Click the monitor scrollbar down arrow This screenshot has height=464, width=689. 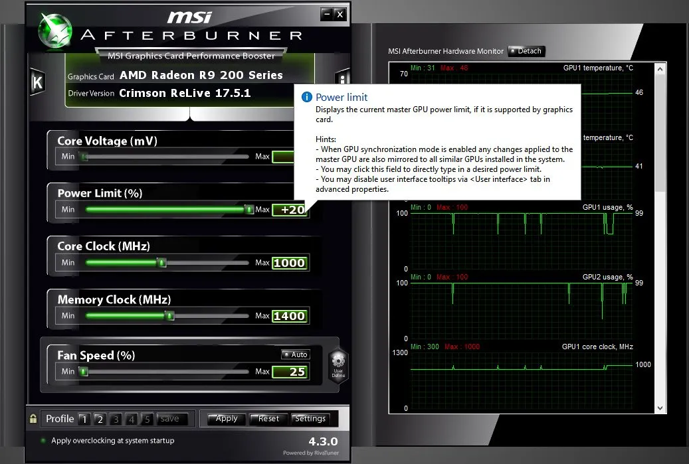tap(660, 408)
